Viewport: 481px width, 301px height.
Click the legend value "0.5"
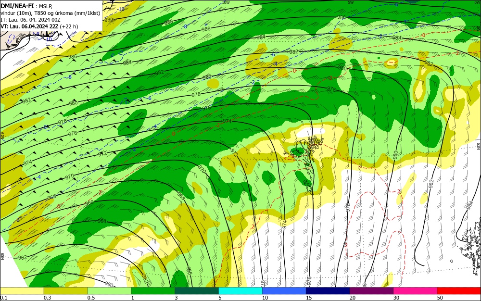coord(91,298)
